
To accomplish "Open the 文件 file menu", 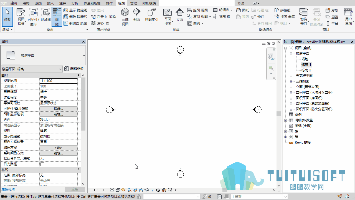I will pos(4,3).
